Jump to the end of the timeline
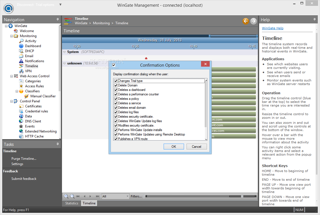Screen dimensions: 320x215 [x=97, y=196]
